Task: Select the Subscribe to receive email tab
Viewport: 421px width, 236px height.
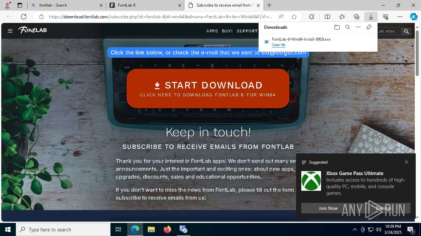Action: point(225,5)
